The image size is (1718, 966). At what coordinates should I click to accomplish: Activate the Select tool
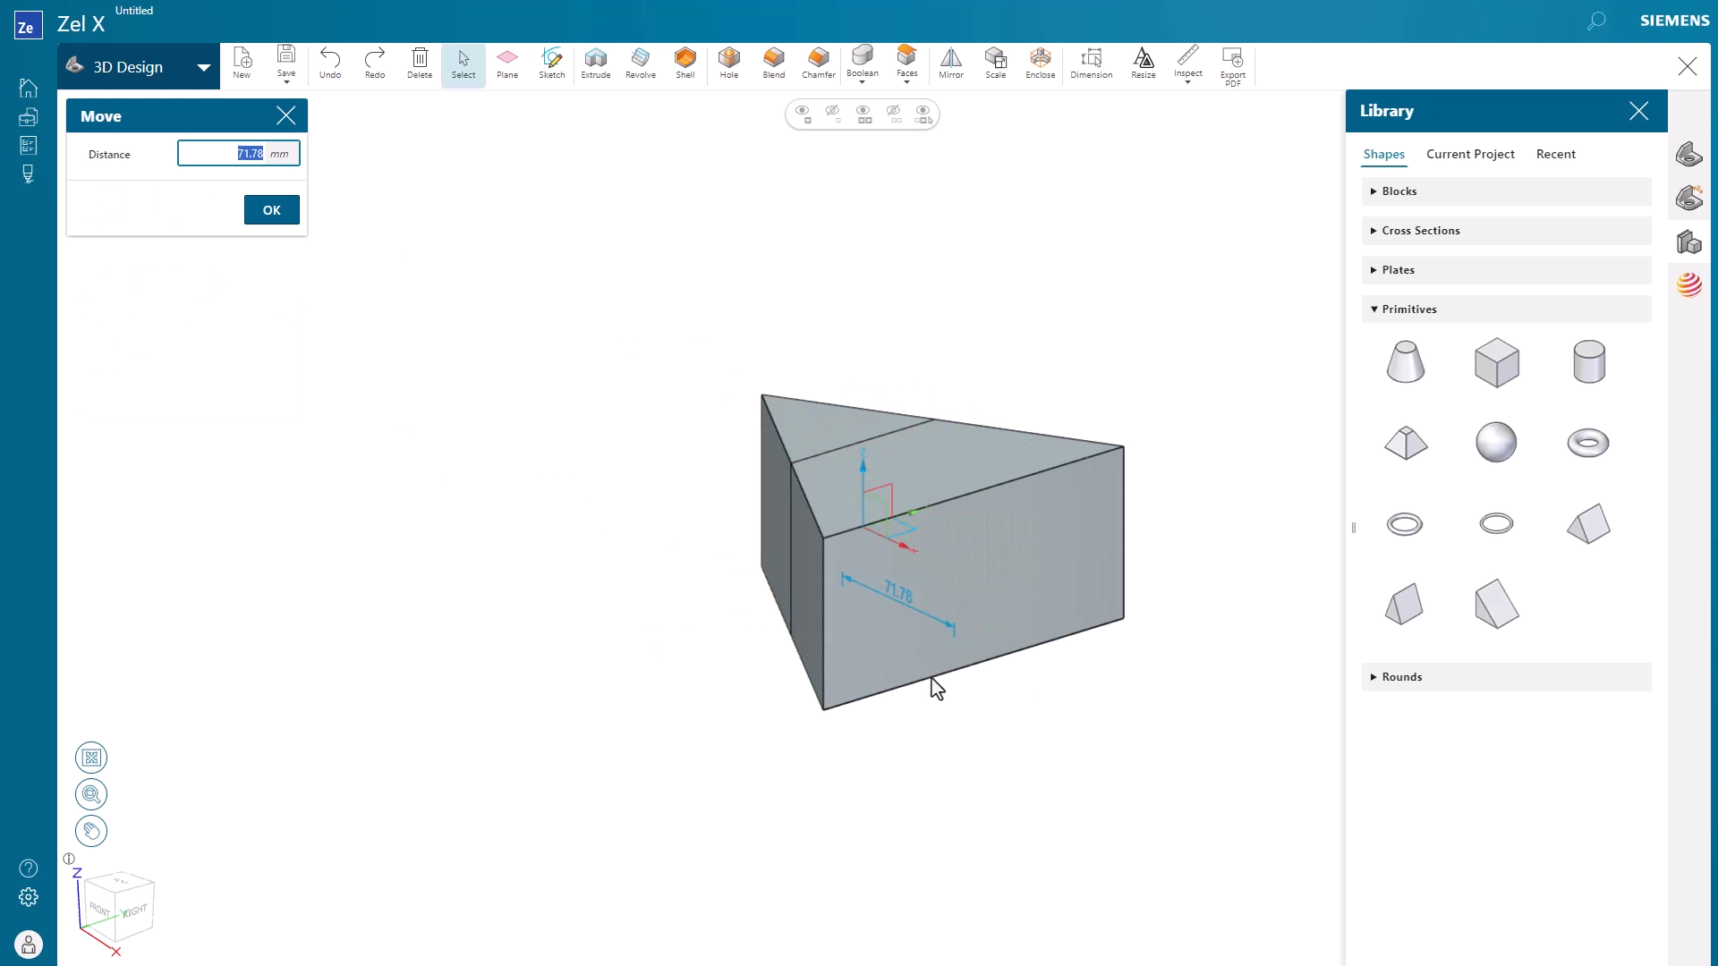(x=464, y=64)
